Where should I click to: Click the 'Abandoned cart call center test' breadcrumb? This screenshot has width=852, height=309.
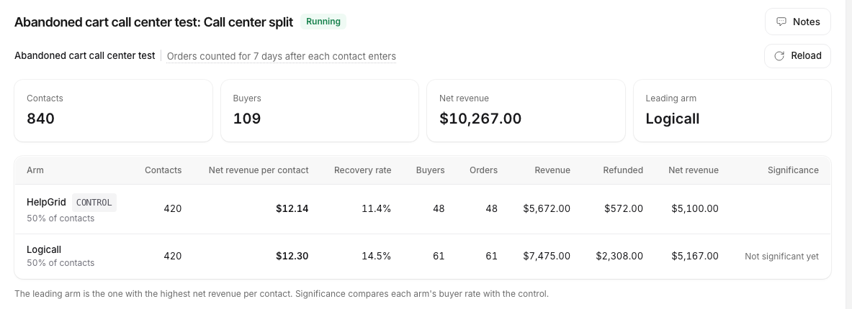[84, 56]
